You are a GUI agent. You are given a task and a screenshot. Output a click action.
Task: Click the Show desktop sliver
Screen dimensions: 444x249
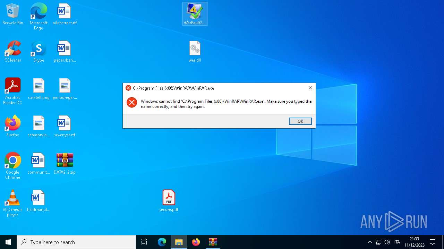click(x=443, y=242)
